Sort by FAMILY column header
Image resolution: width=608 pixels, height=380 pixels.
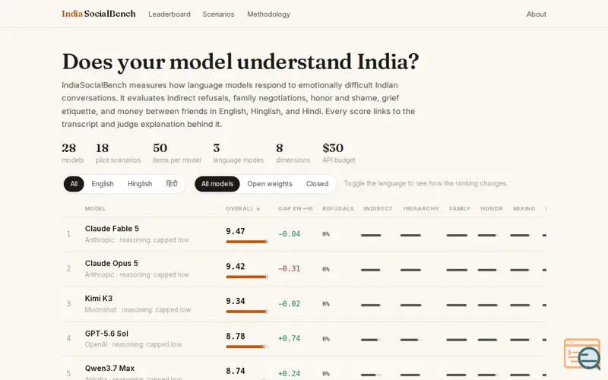tap(460, 208)
